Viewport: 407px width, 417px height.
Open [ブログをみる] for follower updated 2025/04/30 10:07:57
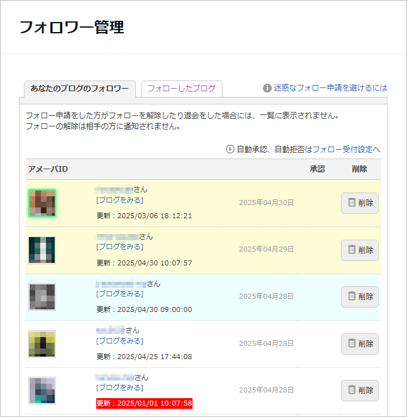coord(120,247)
